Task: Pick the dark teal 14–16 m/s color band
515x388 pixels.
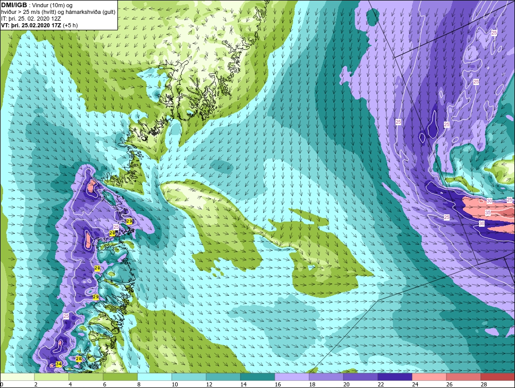Action: click(x=257, y=377)
